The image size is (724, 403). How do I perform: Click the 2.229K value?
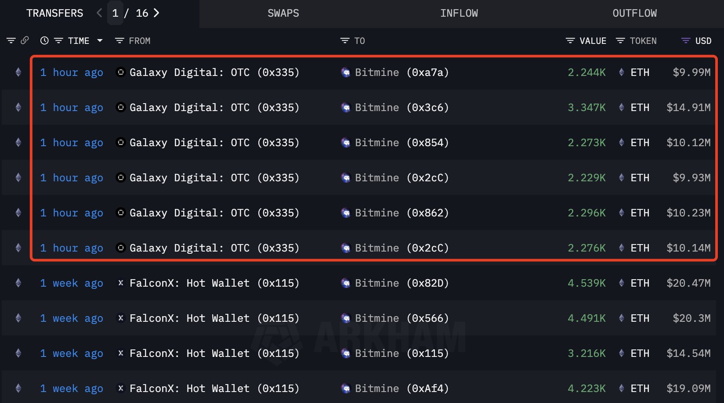coord(586,178)
